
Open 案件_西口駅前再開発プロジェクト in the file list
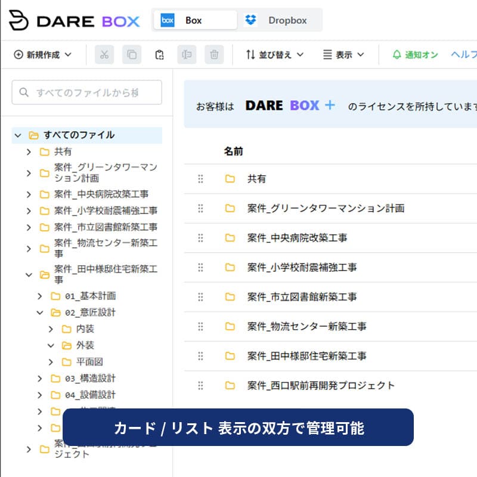[x=321, y=385]
